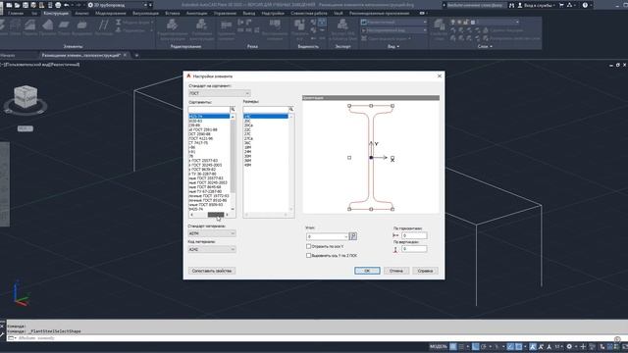Click the ViewCube in drawing area

pyautogui.click(x=26, y=98)
